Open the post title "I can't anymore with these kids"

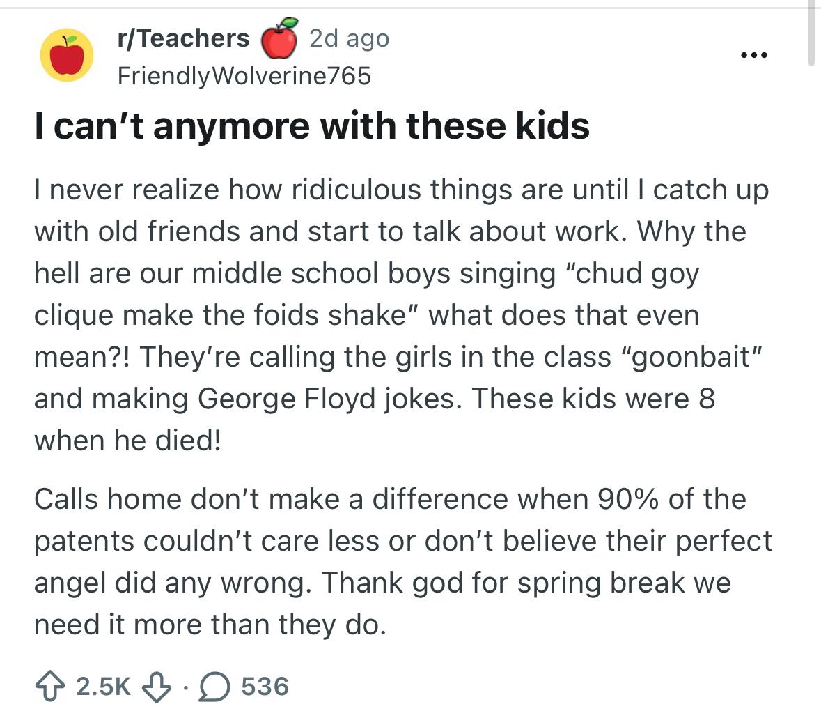point(312,125)
